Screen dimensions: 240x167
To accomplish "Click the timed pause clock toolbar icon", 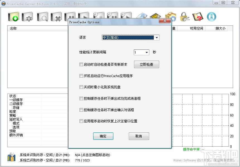I will (x=112, y=15).
